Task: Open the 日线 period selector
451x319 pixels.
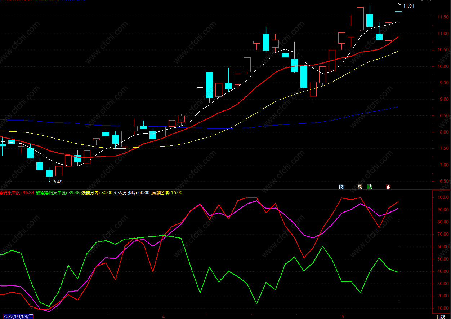Action: (441, 316)
